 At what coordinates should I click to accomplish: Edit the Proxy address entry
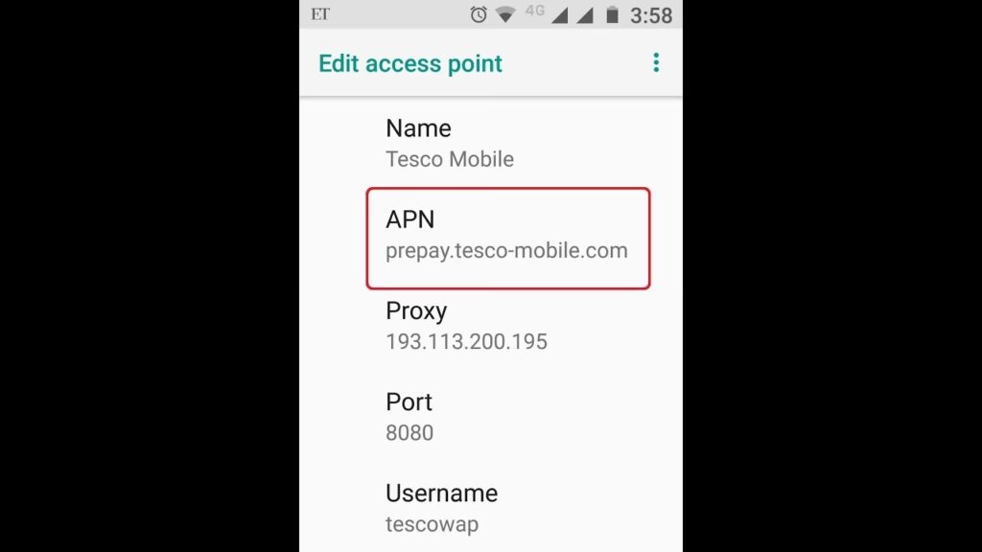(x=491, y=326)
